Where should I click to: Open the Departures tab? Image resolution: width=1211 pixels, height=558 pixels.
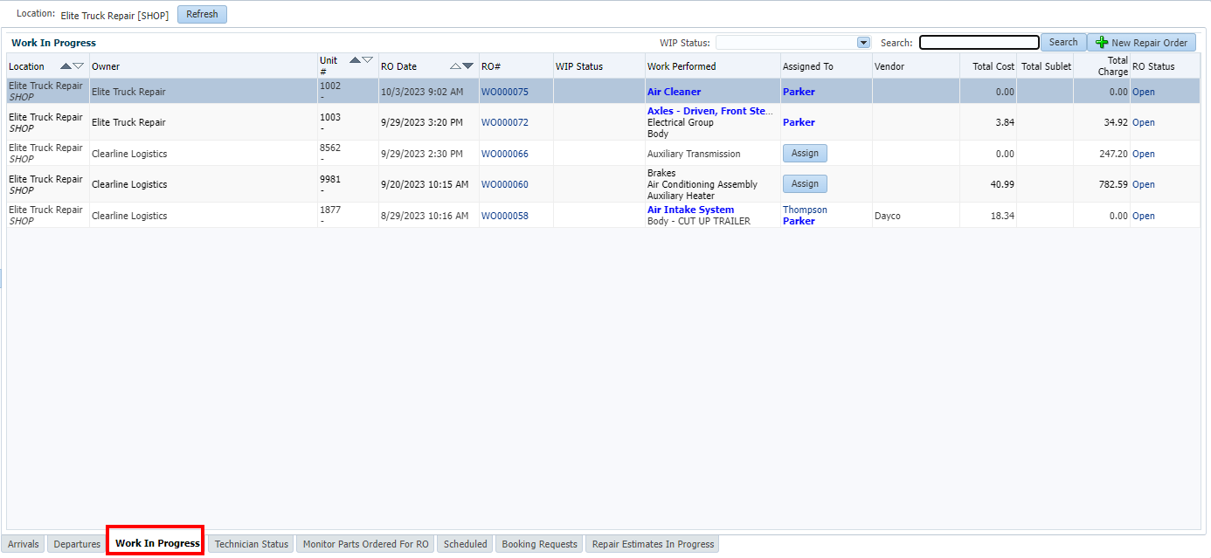coord(77,544)
